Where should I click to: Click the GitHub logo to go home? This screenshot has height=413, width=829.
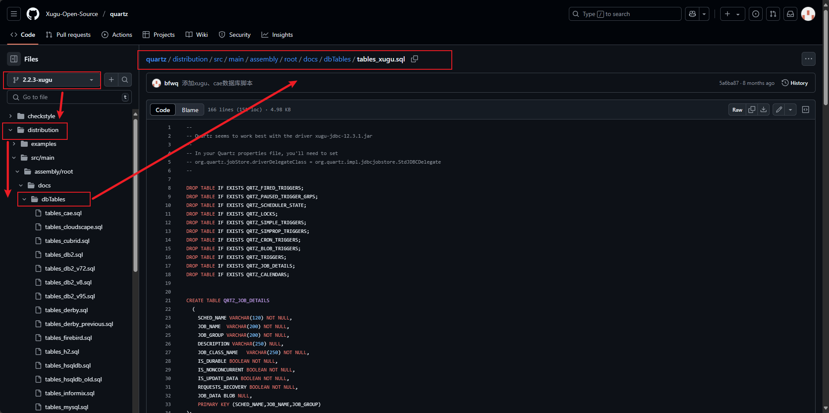point(33,14)
